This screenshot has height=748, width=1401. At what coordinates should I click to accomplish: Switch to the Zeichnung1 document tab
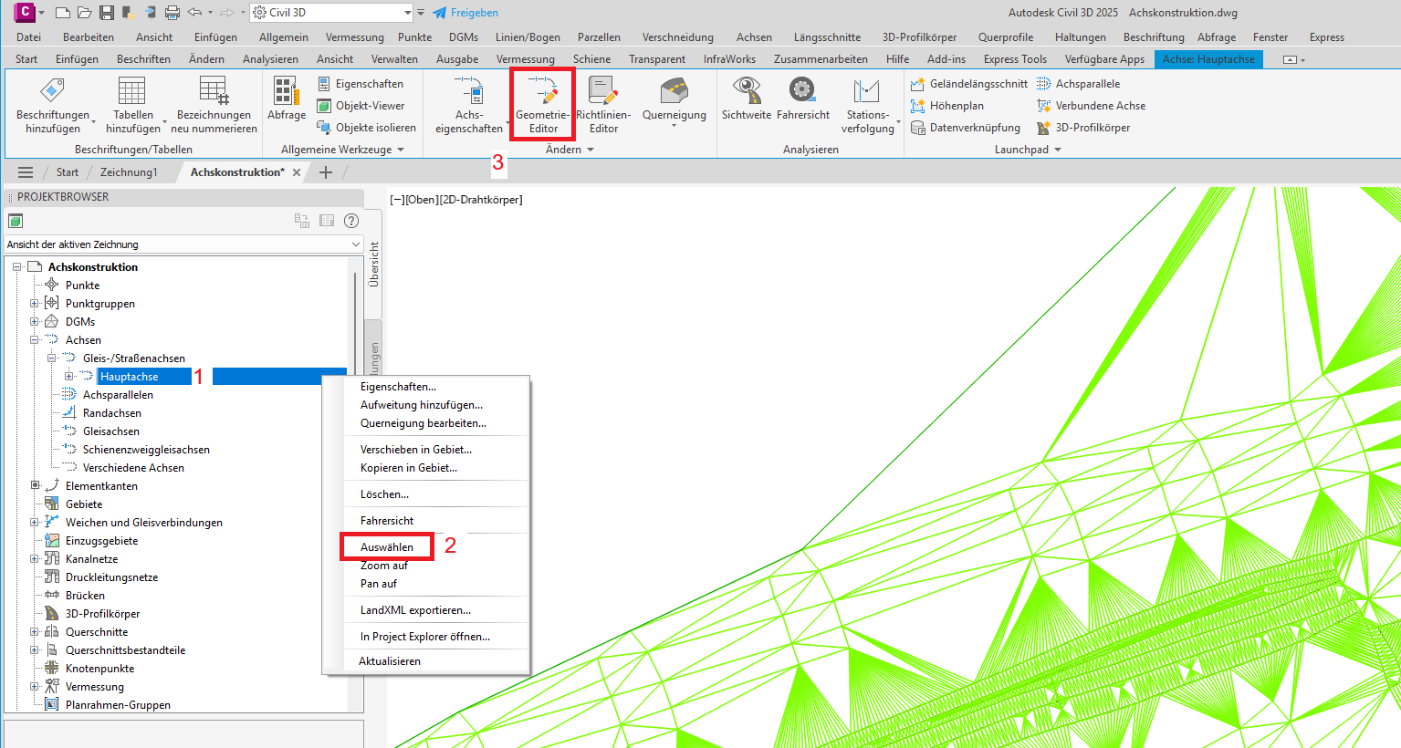coord(129,172)
